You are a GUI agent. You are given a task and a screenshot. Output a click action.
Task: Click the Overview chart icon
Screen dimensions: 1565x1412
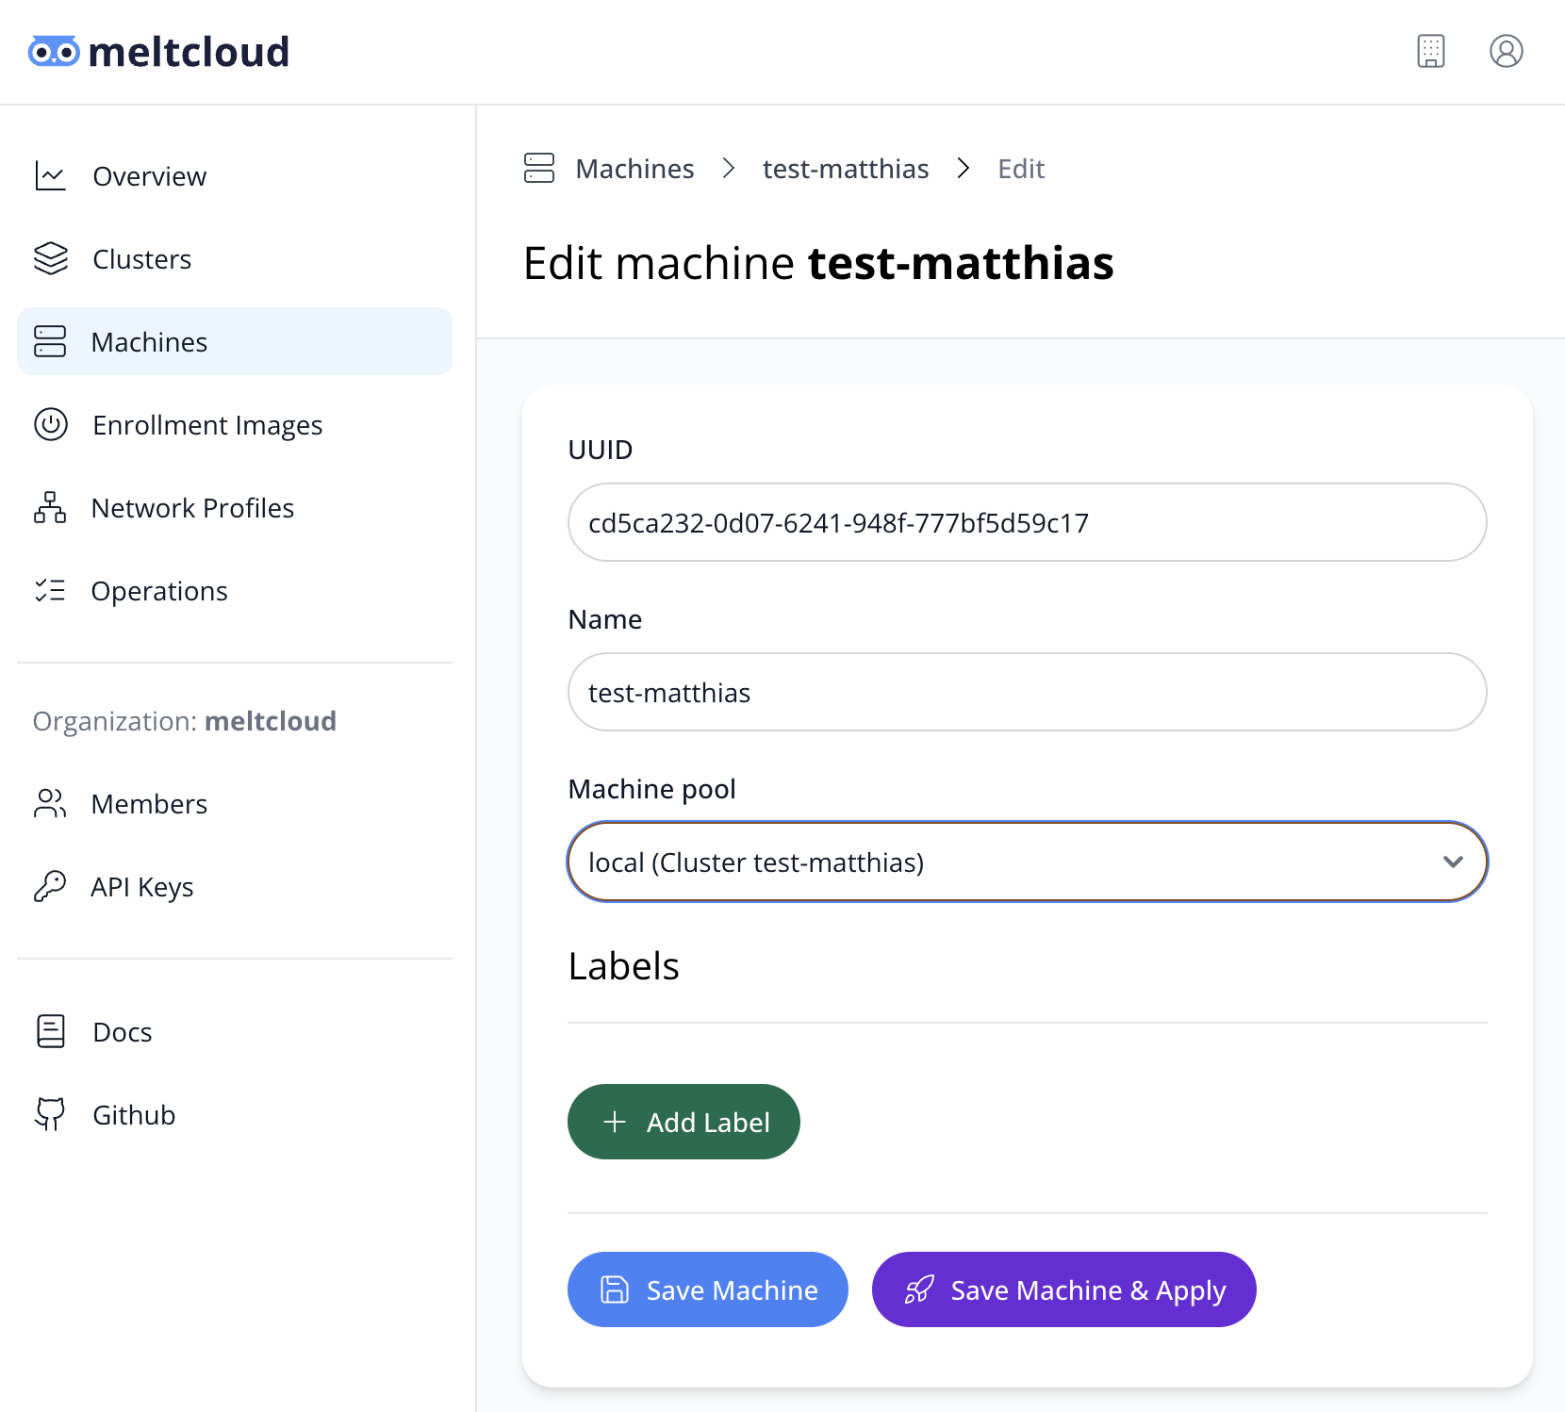pyautogui.click(x=50, y=176)
